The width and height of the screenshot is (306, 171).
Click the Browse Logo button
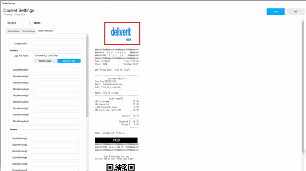69,61
